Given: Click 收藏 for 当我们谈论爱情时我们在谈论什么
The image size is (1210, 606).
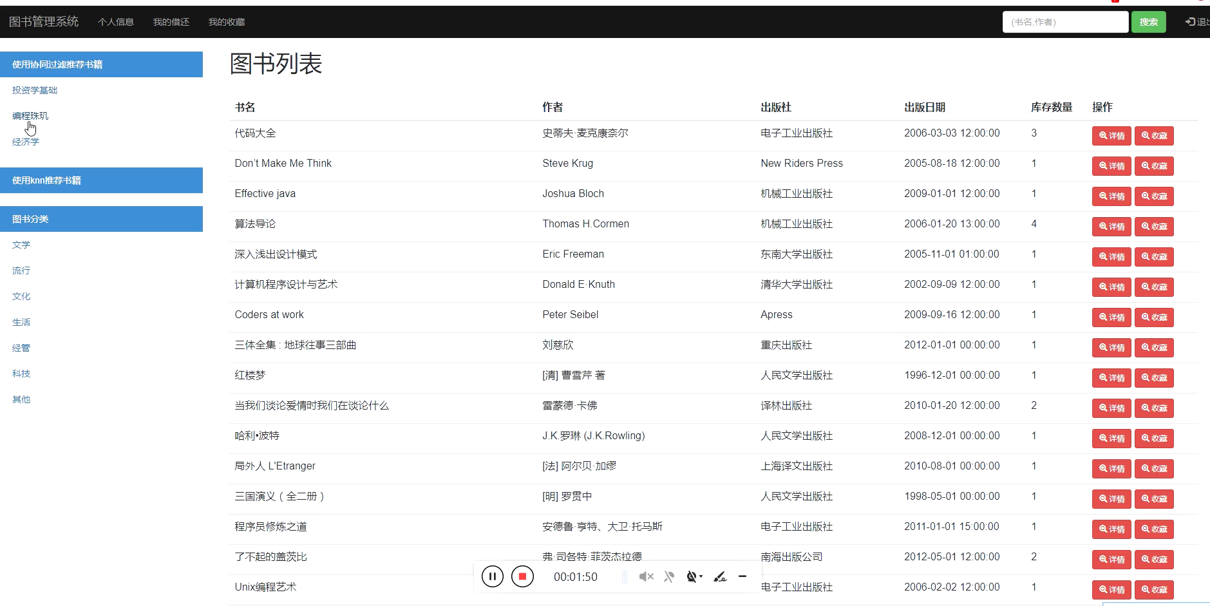Looking at the screenshot, I should pyautogui.click(x=1154, y=408).
